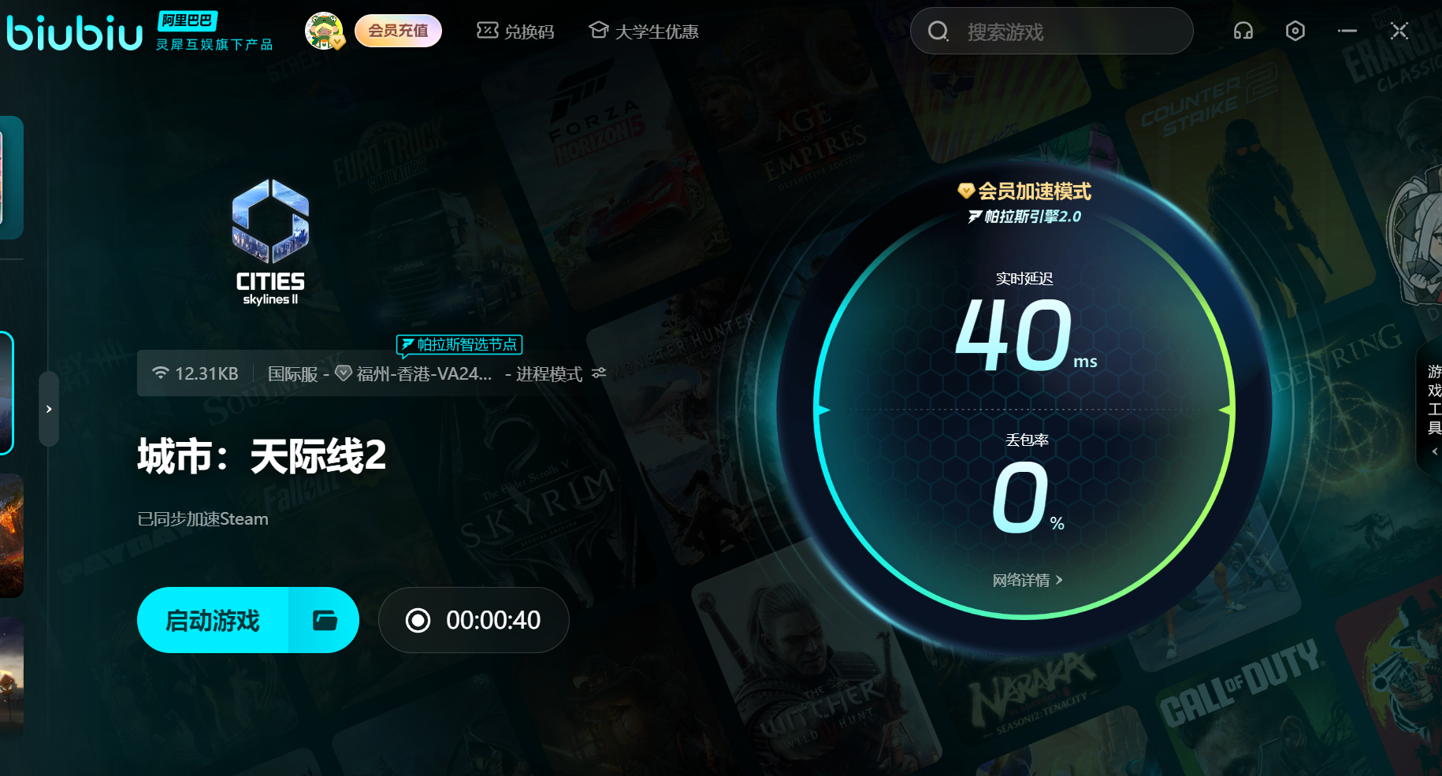Click the 进程模式 acceleration mode
1442x776 pixels.
point(549,373)
